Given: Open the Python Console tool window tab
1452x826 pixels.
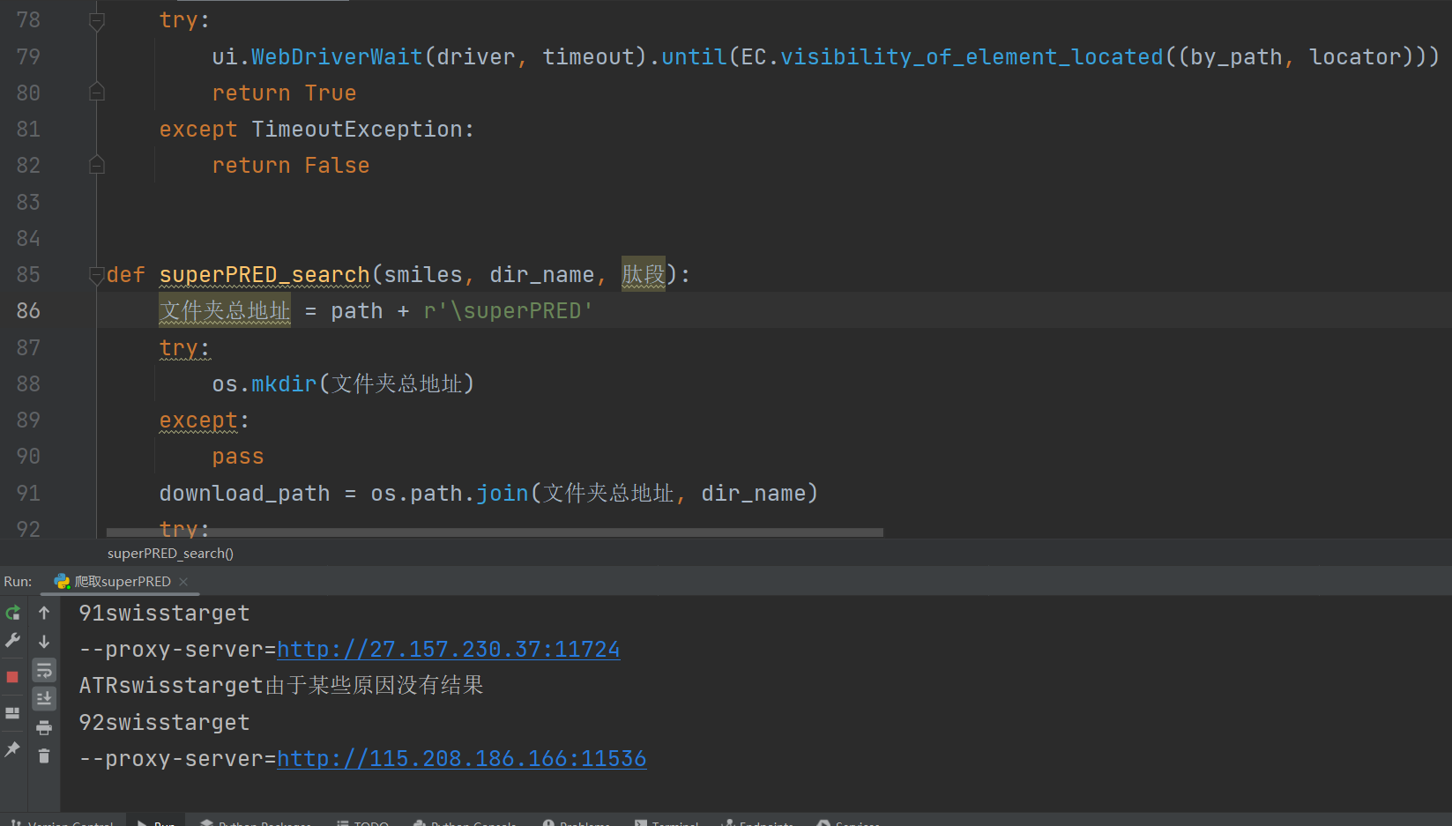Looking at the screenshot, I should pos(465,822).
